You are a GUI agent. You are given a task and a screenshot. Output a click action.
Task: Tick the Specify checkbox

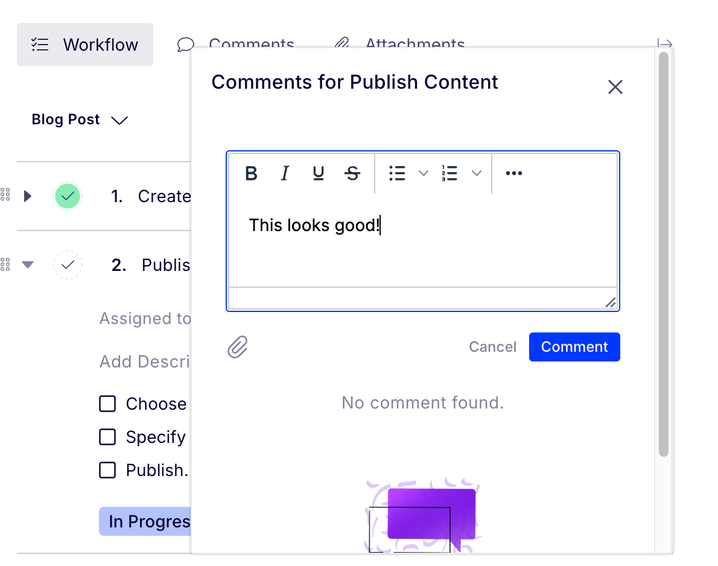[107, 436]
